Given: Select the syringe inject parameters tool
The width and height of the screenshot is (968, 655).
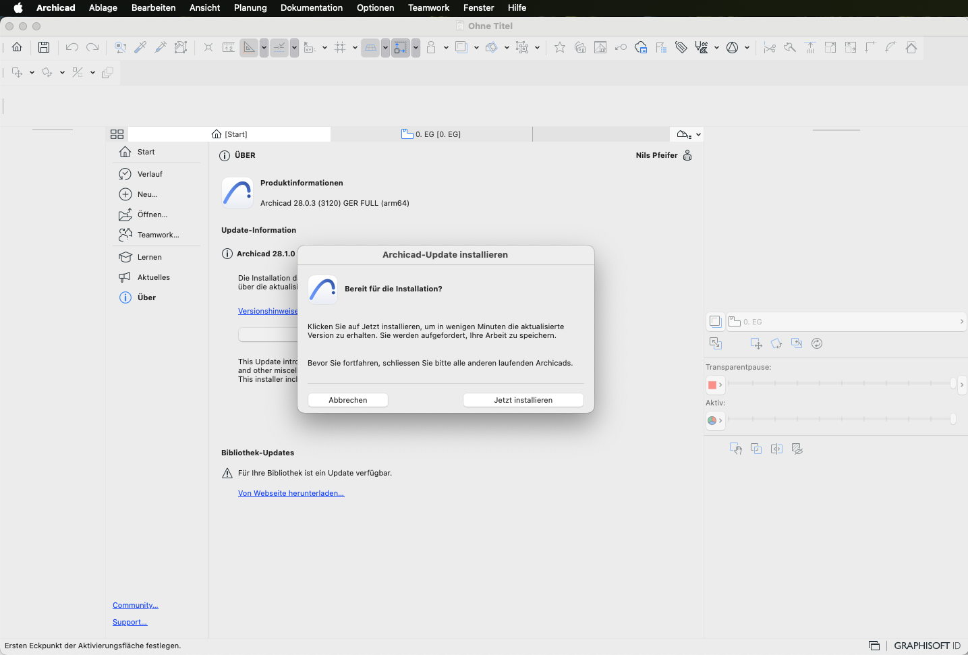Looking at the screenshot, I should pyautogui.click(x=161, y=47).
